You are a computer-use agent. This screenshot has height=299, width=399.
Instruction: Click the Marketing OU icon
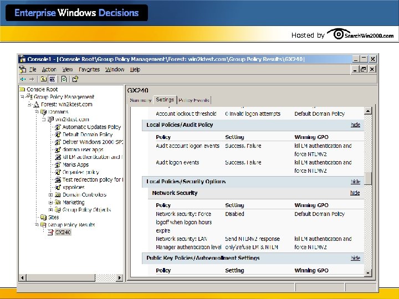tap(58, 202)
